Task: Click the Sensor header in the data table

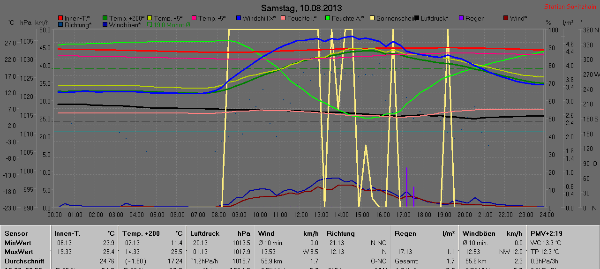Action: click(x=16, y=233)
